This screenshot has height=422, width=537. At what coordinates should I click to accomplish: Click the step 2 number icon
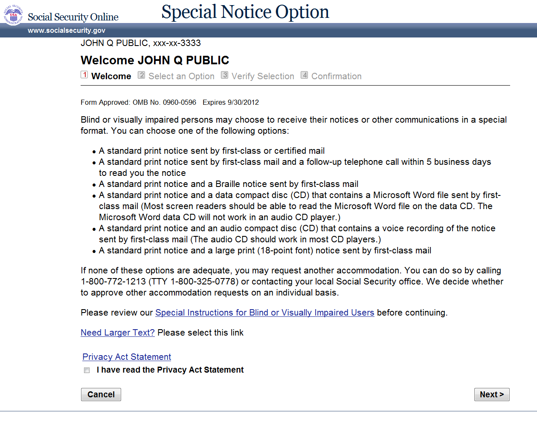pos(141,75)
